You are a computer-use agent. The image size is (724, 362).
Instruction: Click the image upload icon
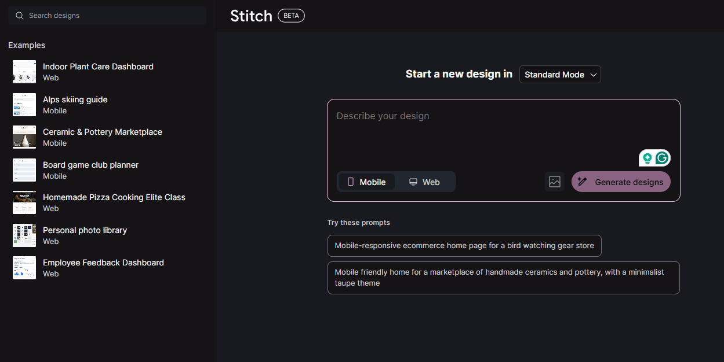coord(555,182)
